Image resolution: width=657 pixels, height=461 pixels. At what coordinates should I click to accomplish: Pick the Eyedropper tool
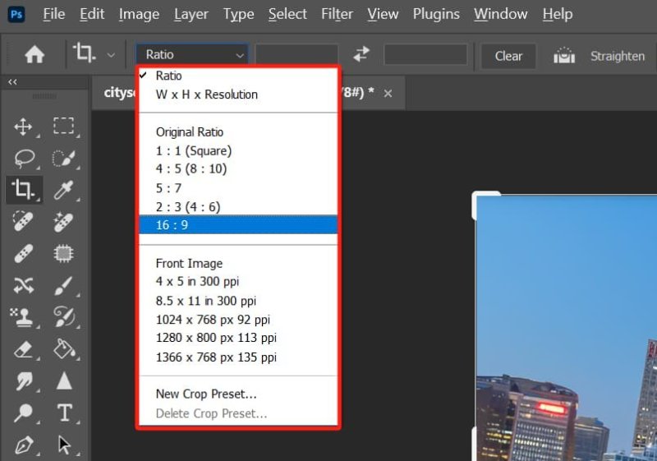pos(63,190)
